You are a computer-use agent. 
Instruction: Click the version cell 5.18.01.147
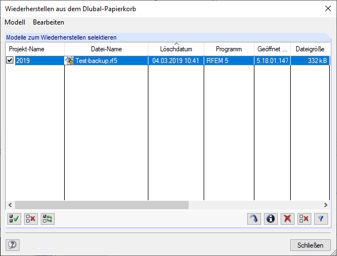272,61
